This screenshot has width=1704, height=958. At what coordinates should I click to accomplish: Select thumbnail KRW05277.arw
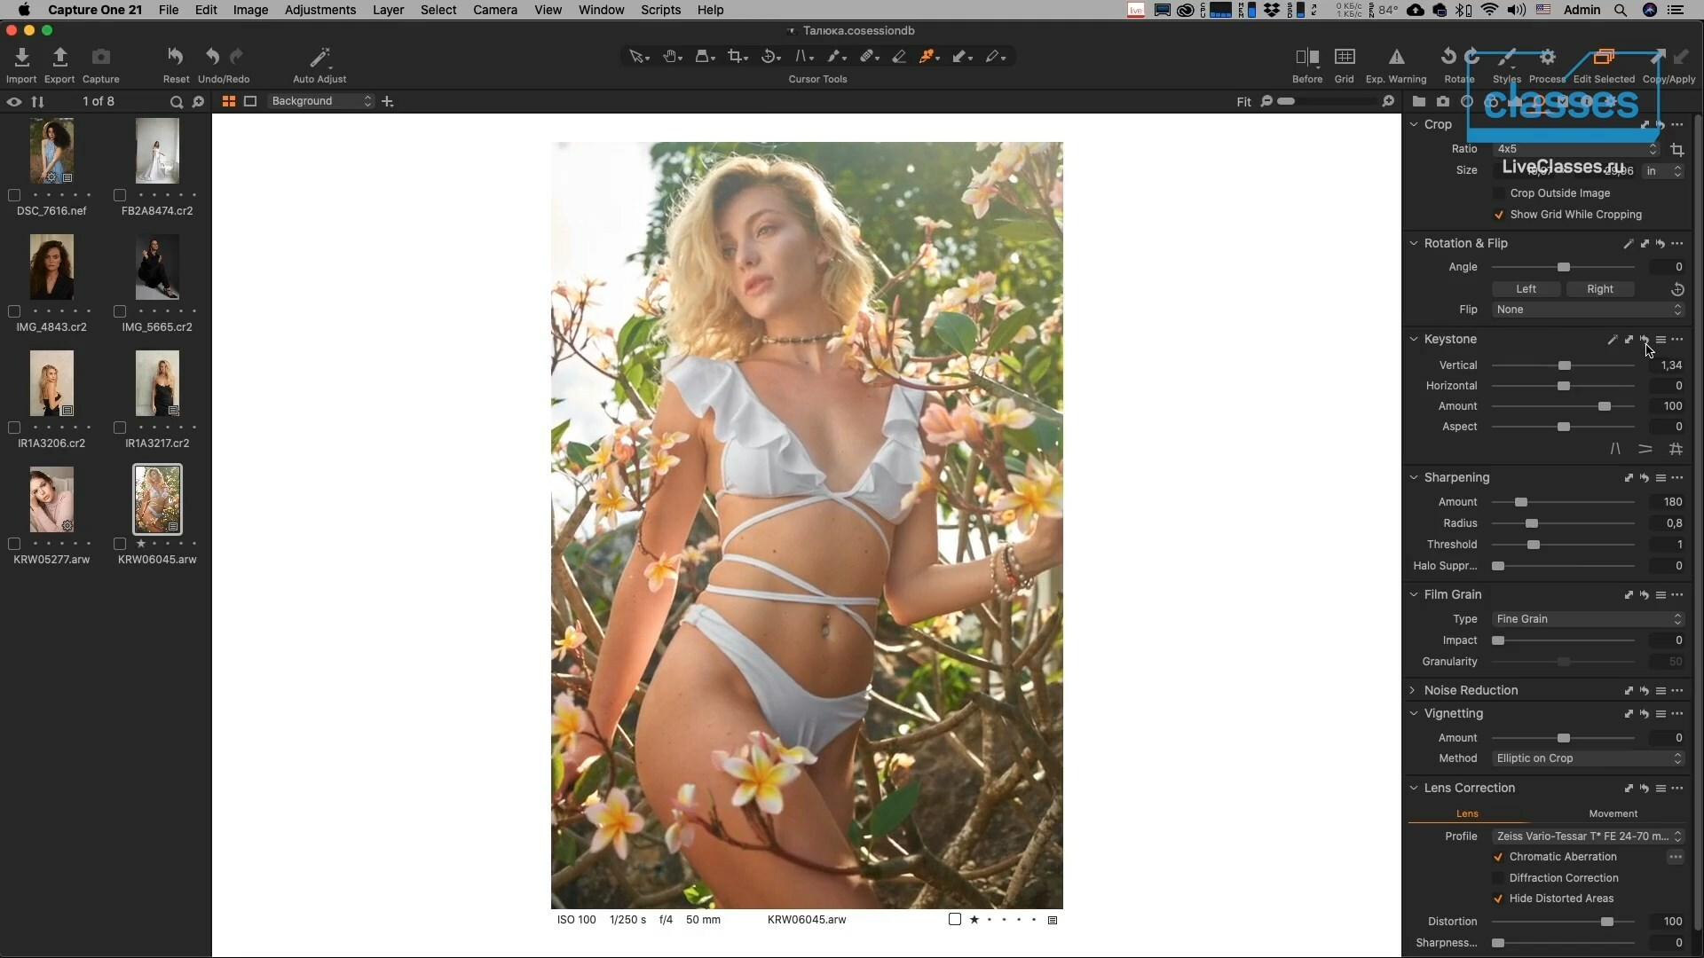(51, 499)
